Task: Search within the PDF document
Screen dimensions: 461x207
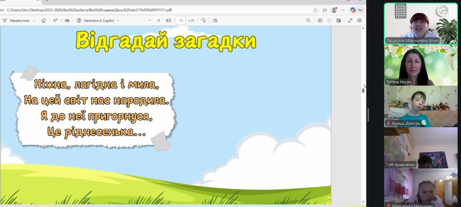Action: [308, 21]
